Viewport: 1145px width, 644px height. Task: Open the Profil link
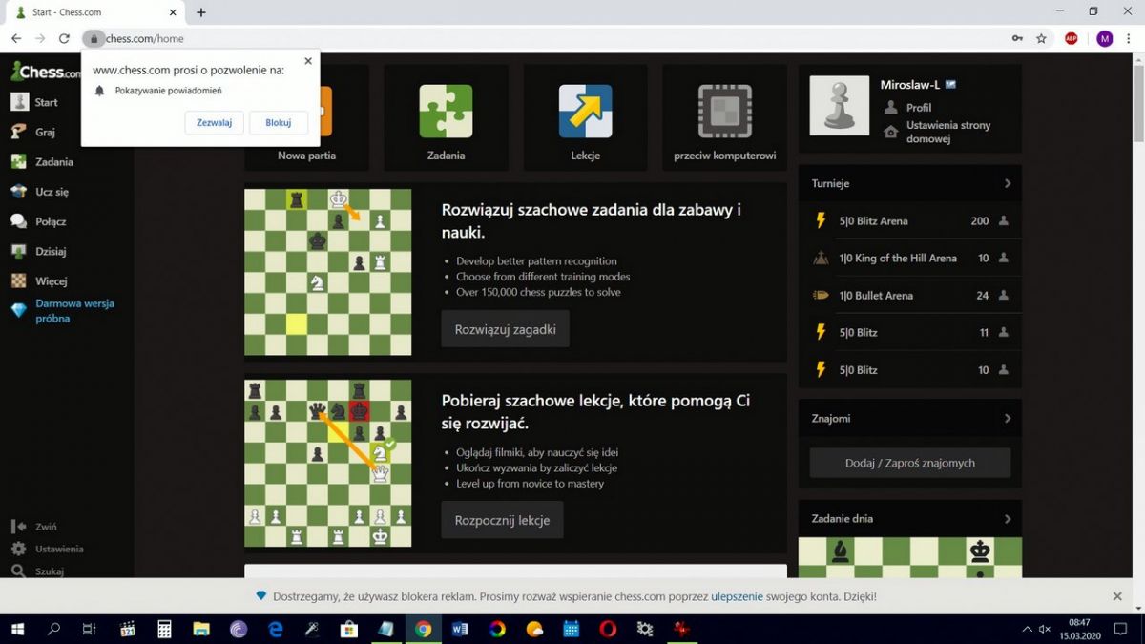pos(919,108)
